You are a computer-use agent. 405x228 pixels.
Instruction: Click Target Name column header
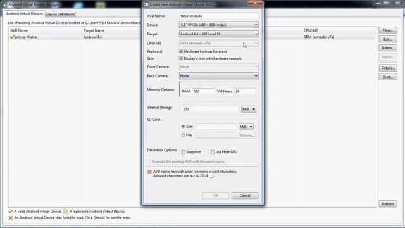pos(94,30)
